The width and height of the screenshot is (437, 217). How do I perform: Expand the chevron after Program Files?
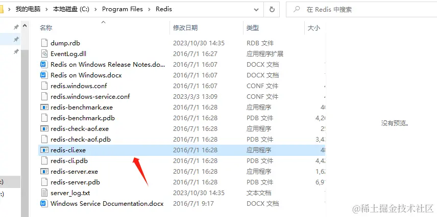(x=149, y=10)
